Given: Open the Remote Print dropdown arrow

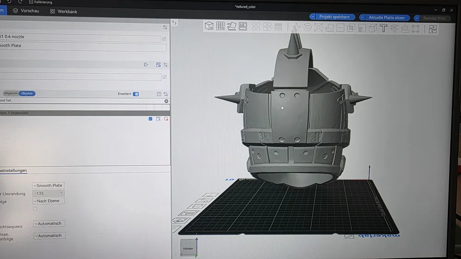Looking at the screenshot, I should pyautogui.click(x=417, y=18).
